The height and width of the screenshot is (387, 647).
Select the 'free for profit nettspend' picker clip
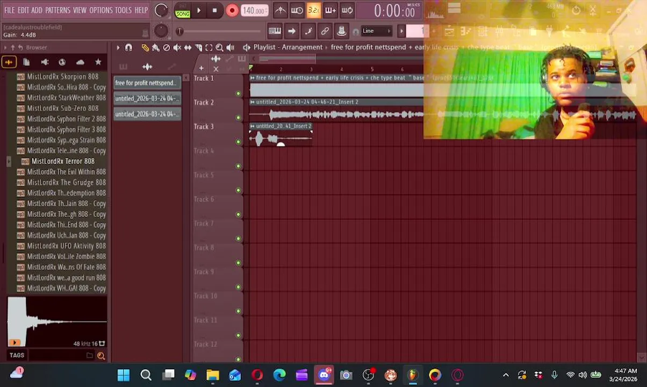(147, 83)
